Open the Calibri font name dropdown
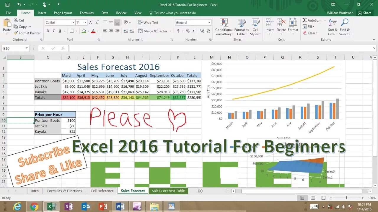 (73, 23)
